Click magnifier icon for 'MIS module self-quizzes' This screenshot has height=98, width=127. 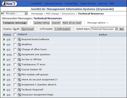[x=19, y=74]
